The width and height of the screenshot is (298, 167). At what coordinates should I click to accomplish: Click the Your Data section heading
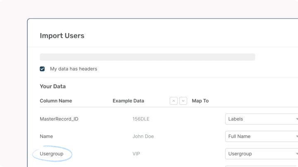[x=53, y=87]
